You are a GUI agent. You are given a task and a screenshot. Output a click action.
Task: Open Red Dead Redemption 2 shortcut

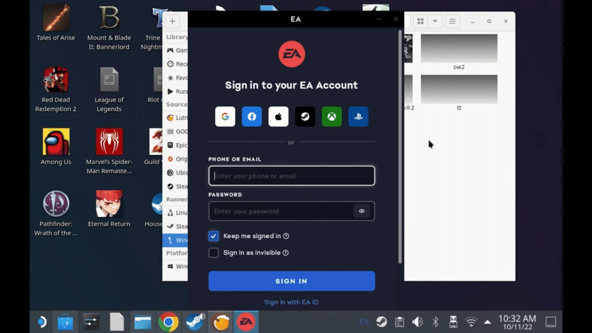[x=56, y=89]
